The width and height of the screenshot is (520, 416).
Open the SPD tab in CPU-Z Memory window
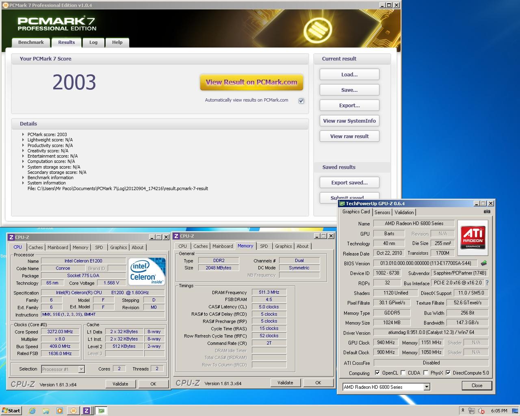pyautogui.click(x=264, y=246)
